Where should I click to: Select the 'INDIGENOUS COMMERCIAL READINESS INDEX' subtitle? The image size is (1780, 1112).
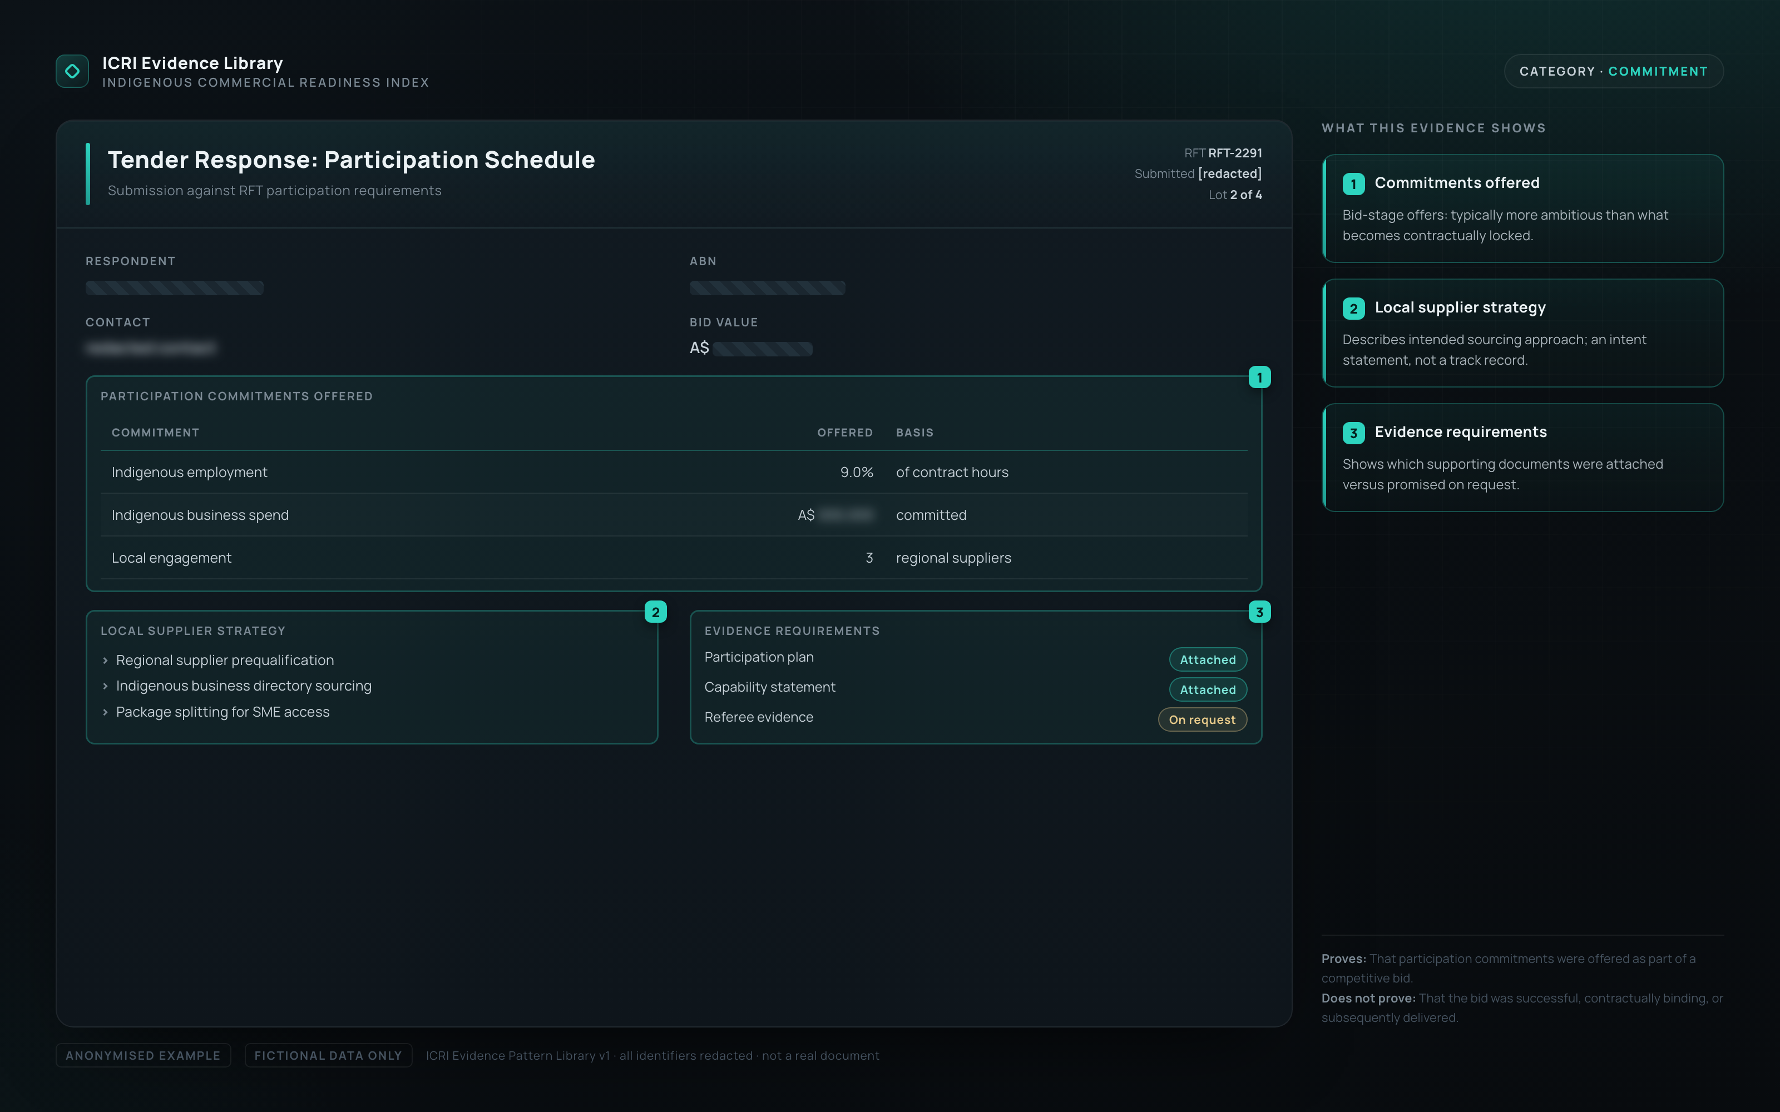coord(265,82)
